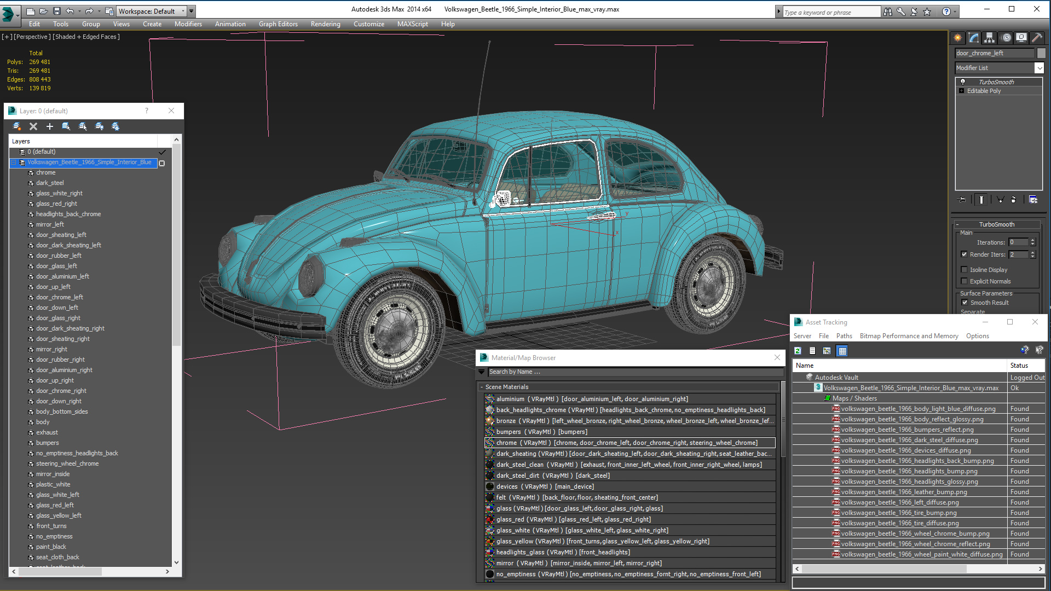Open quick access toolbar customize arrow
Screen dimensions: 1051x591
(x=192, y=11)
